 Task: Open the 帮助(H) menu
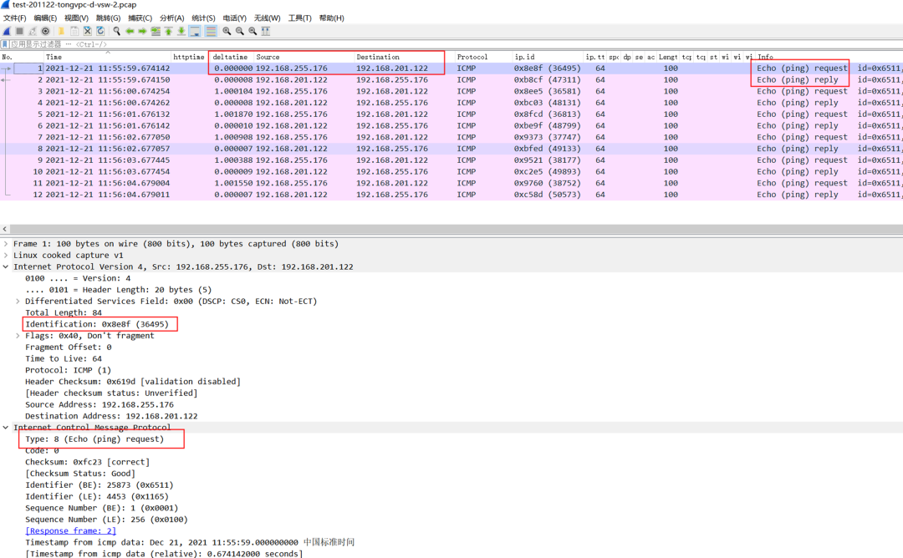[331, 18]
